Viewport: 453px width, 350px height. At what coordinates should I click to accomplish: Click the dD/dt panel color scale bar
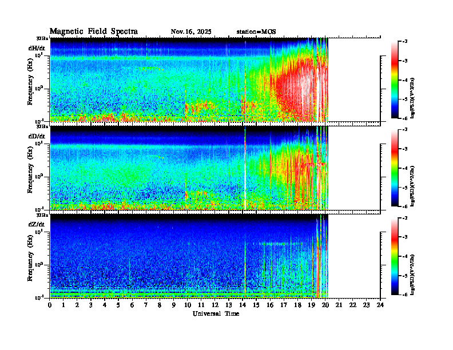(394, 168)
